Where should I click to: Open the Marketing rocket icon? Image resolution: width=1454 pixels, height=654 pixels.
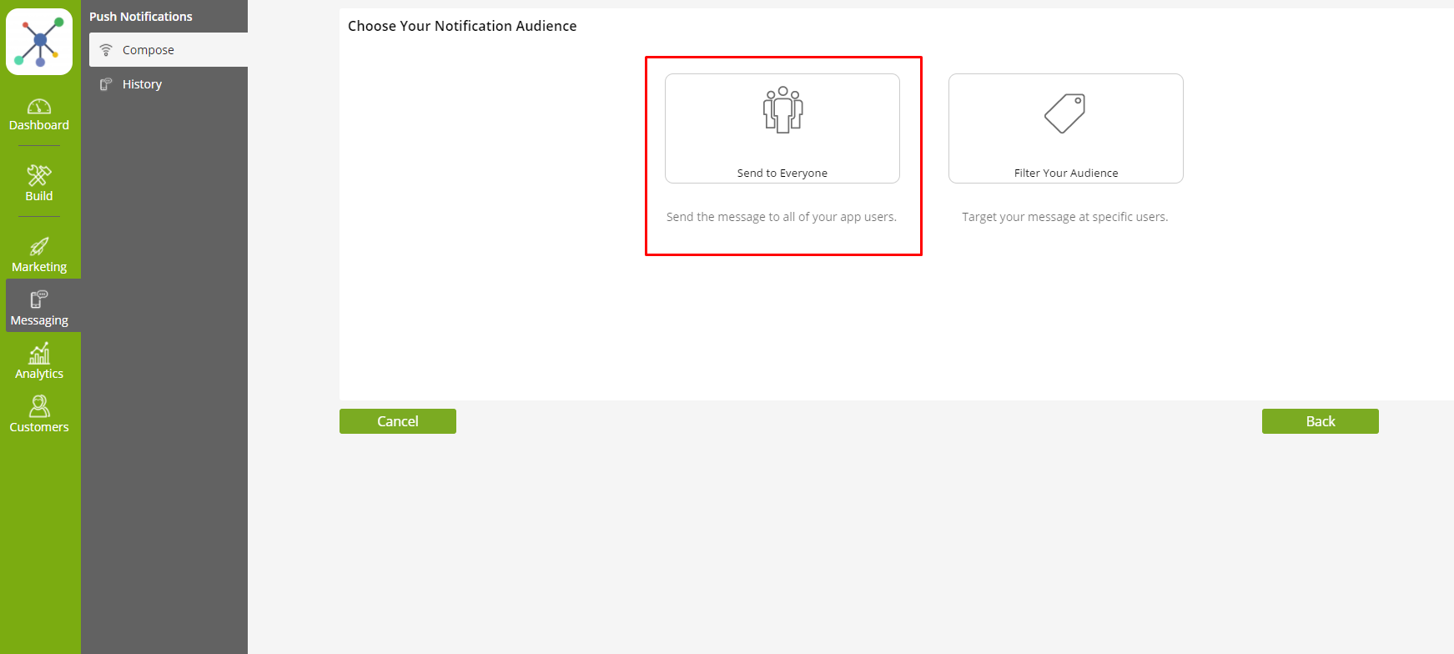point(39,246)
